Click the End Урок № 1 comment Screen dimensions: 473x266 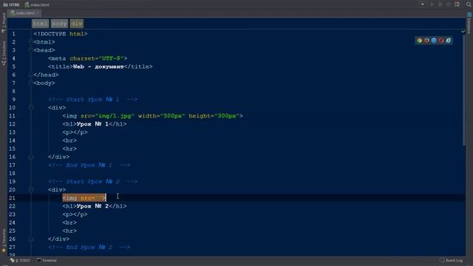click(x=89, y=165)
